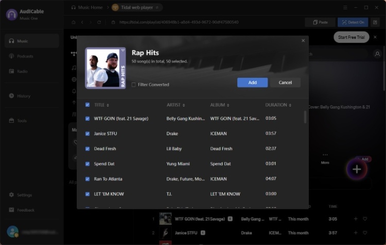386x245 pixels.
Task: Click the AudiCable logo icon
Action: click(11, 14)
